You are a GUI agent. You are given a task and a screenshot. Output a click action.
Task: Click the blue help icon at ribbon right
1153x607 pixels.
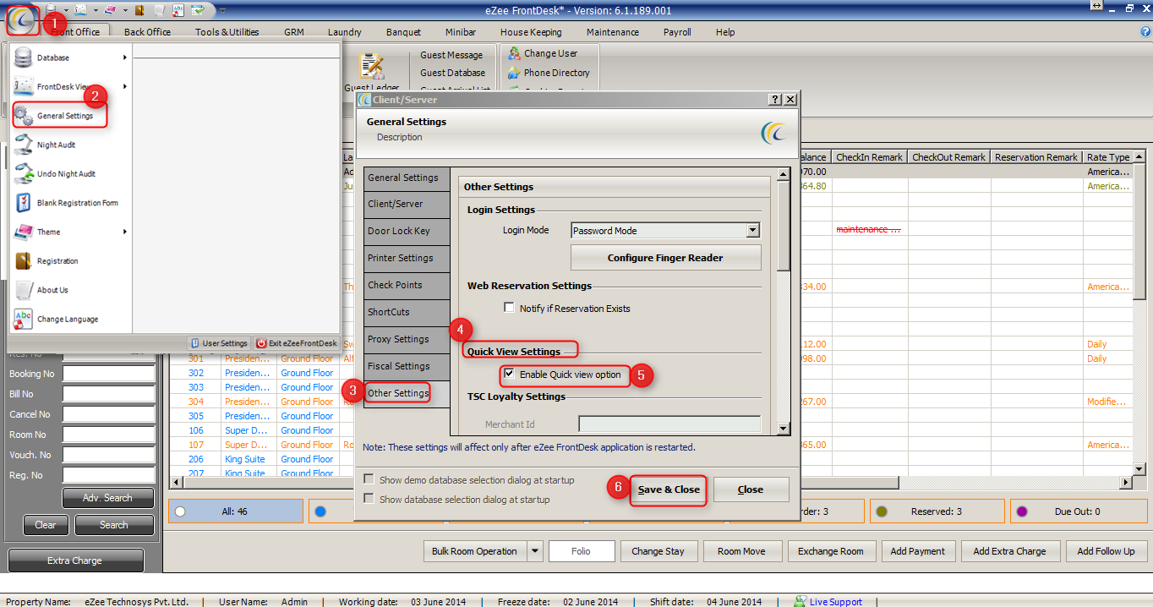[x=1145, y=31]
